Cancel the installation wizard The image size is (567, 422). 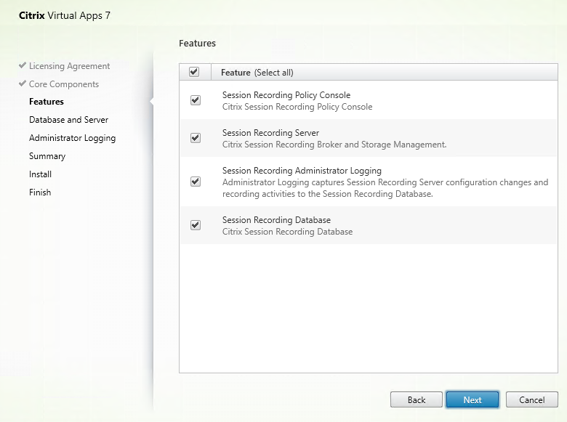click(531, 399)
